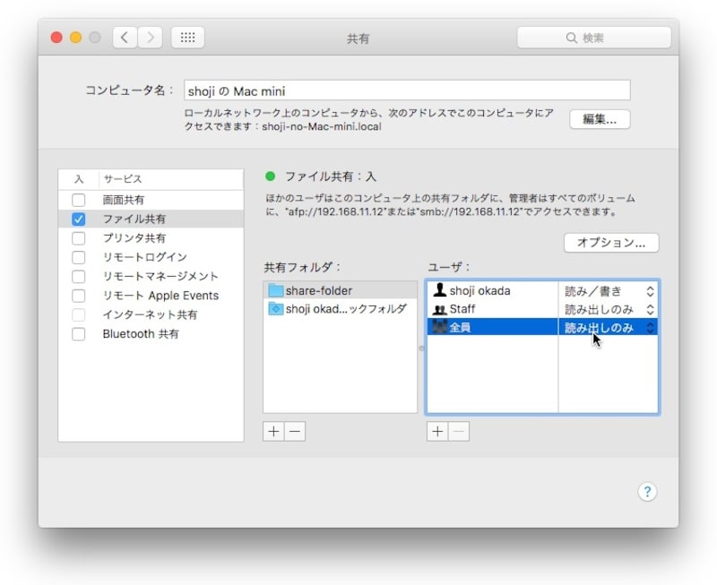Image resolution: width=717 pixels, height=585 pixels.
Task: Enable 画面共有 checkbox
Action: 79,200
